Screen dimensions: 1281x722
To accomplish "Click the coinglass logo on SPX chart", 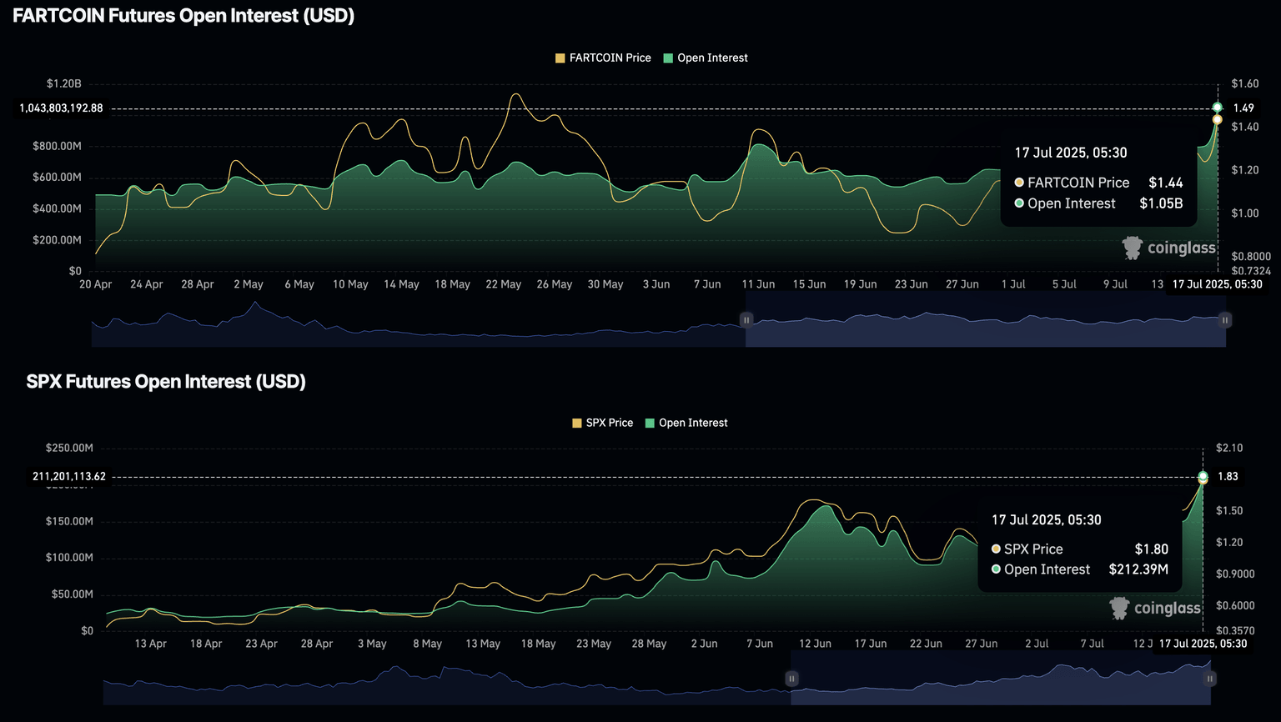I will pos(1155,609).
